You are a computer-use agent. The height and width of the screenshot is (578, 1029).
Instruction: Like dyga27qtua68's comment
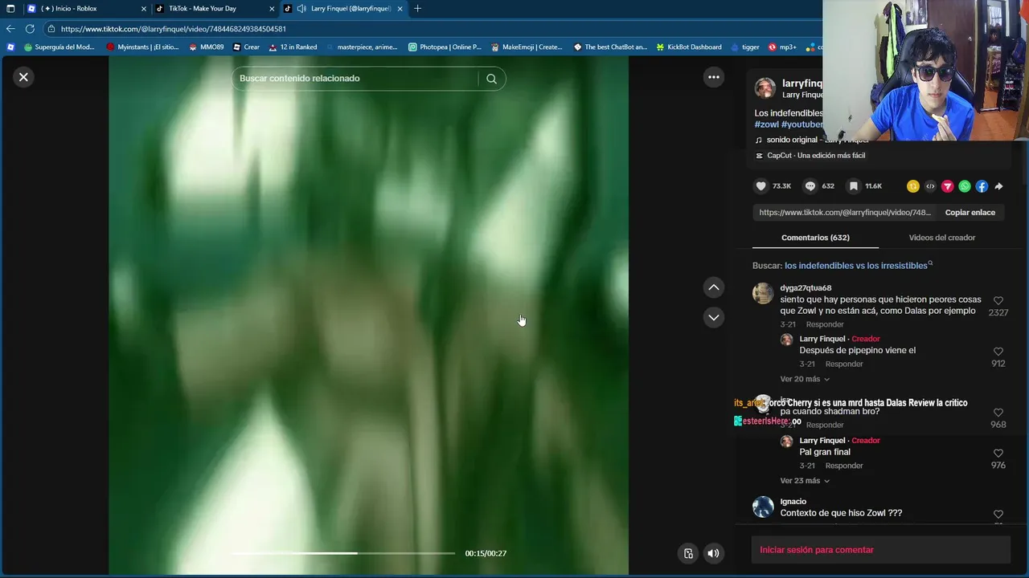(998, 301)
